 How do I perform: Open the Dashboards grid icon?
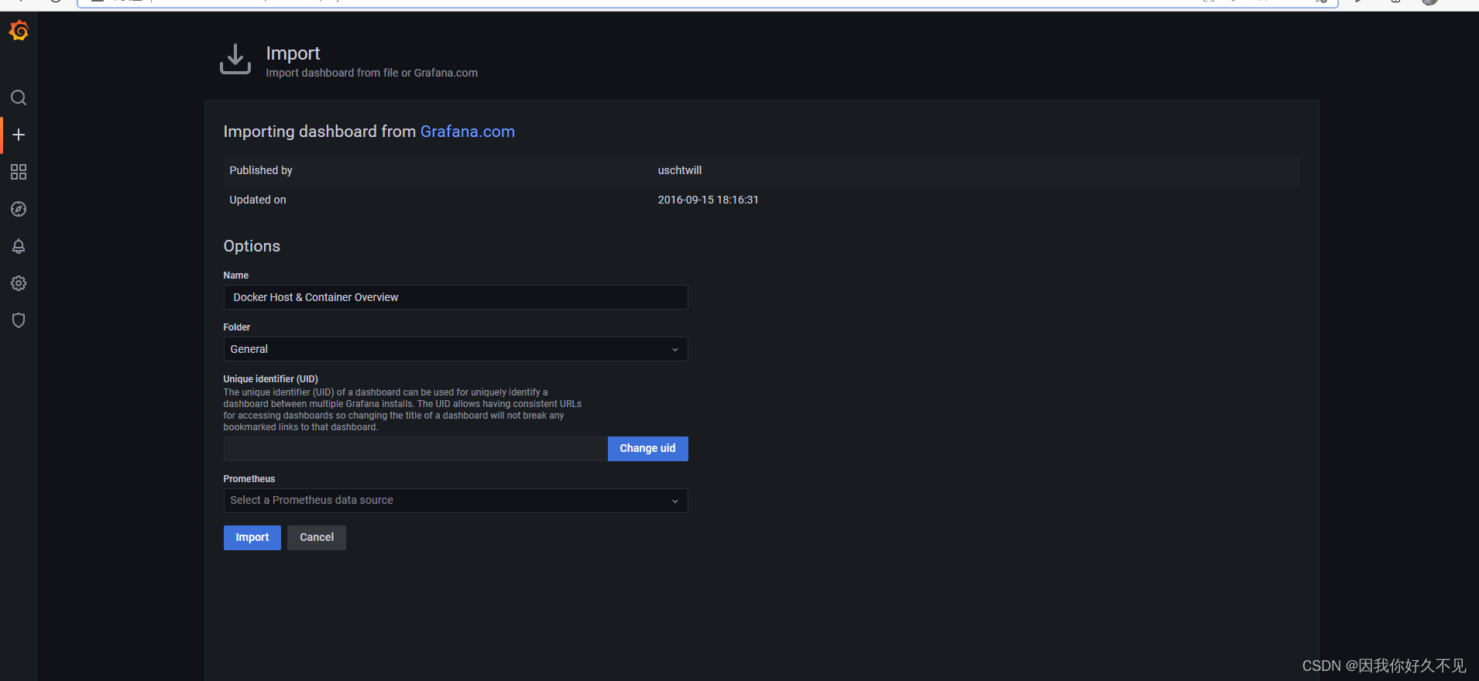(x=19, y=172)
